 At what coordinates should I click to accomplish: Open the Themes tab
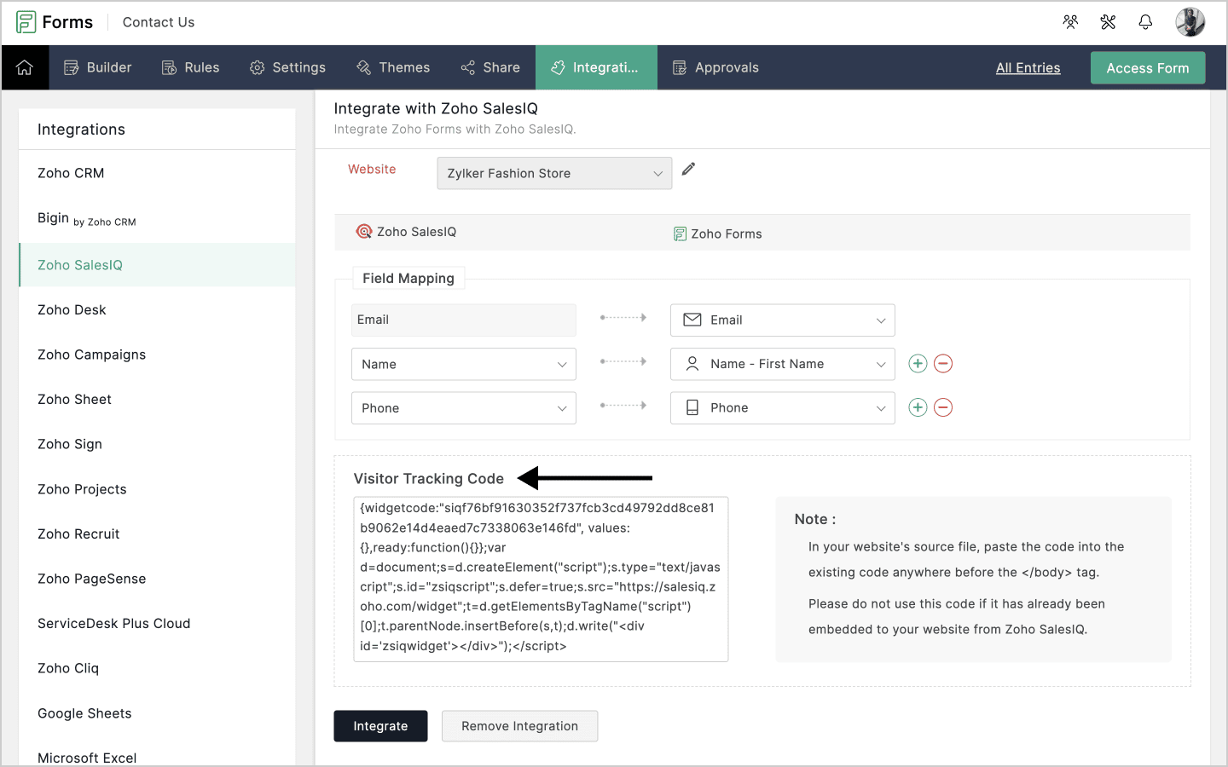click(x=393, y=67)
